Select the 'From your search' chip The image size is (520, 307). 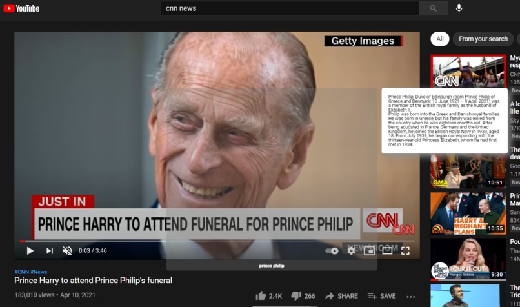coord(483,39)
